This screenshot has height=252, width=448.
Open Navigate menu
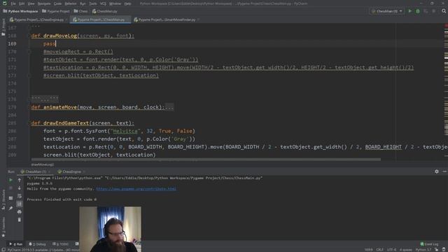point(44,3)
